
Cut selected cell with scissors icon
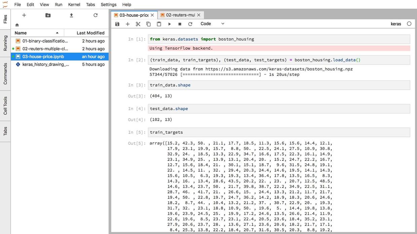click(x=138, y=24)
